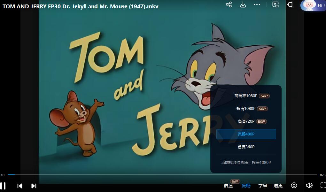Click the share icon at top
The image size is (326, 192).
pyautogui.click(x=229, y=4)
